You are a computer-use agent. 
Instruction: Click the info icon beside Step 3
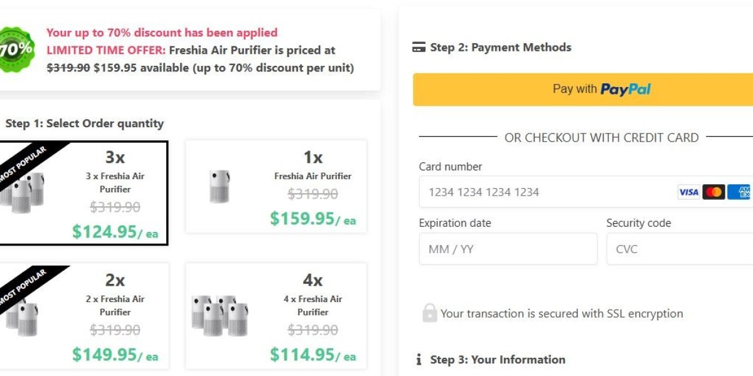(x=419, y=360)
